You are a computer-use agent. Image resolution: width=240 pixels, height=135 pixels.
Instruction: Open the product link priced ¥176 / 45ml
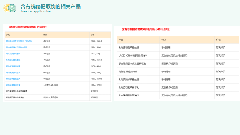pyautogui.click(x=13, y=66)
